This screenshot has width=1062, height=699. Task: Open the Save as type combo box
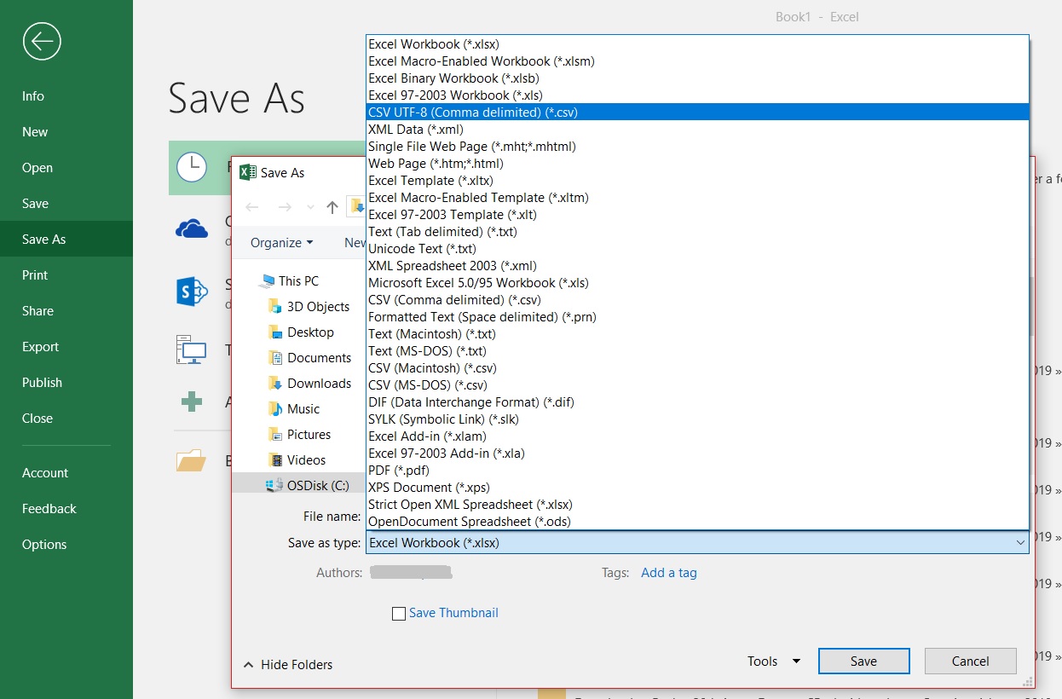(697, 542)
